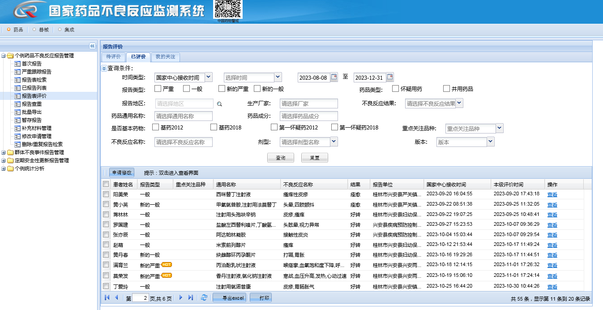This screenshot has height=310, width=603.
Task: Open the 国家中心接收时间 time type dropdown
Action: [209, 77]
